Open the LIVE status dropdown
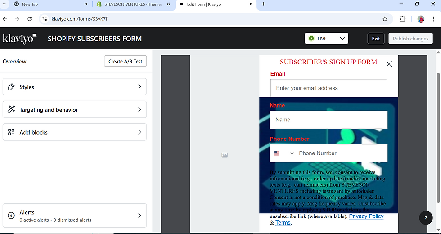Viewport: 441px width, 234px height. [x=326, y=39]
